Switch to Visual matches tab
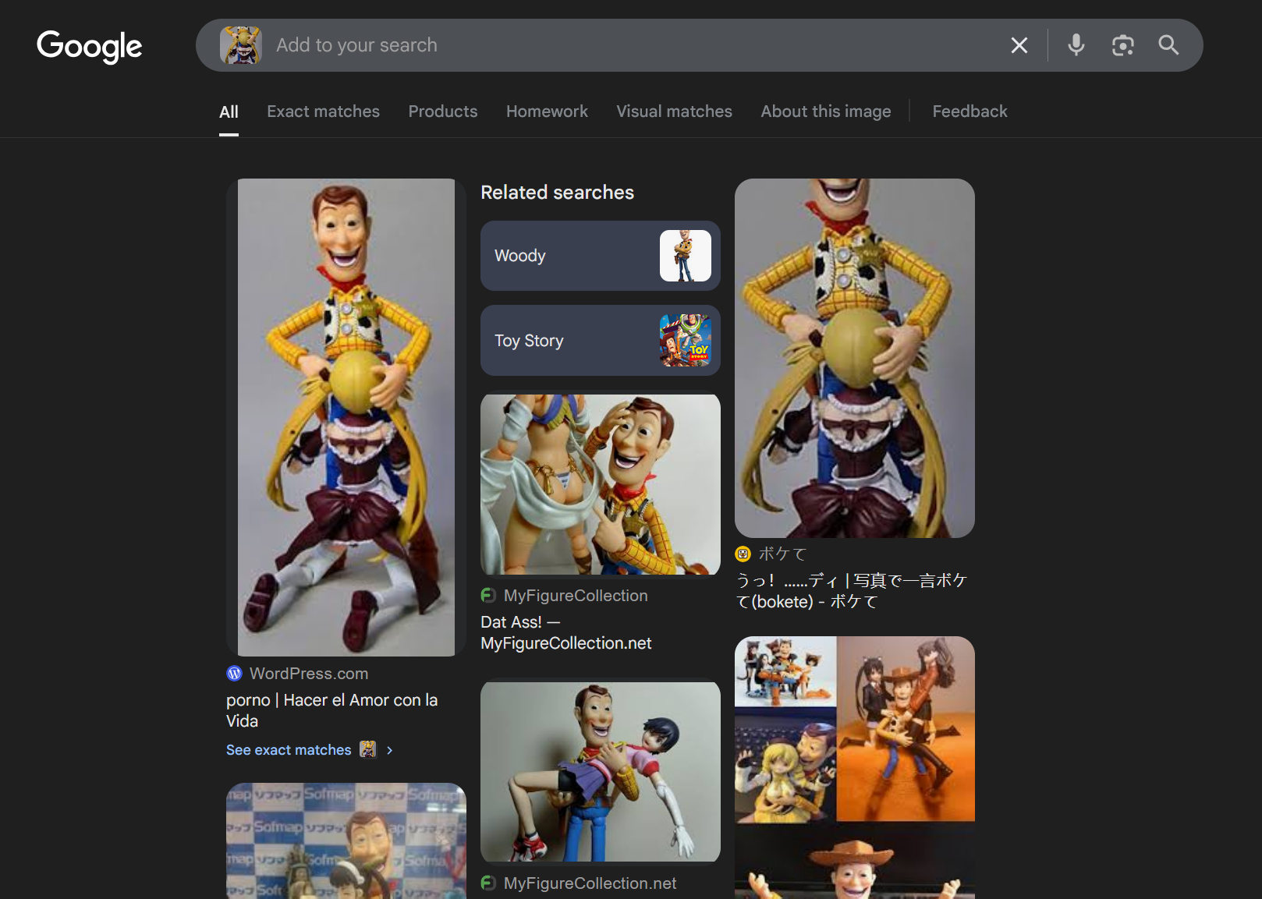 [674, 111]
